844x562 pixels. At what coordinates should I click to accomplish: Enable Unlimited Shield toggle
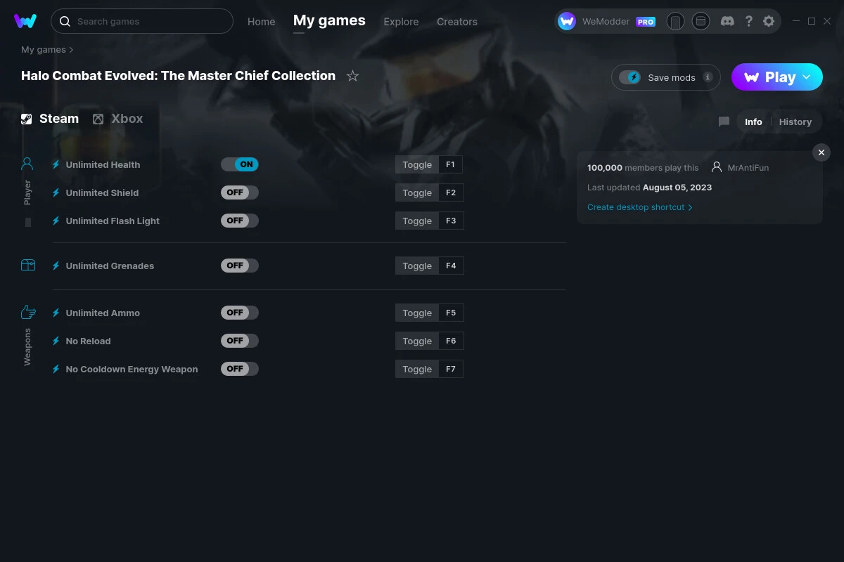tap(240, 192)
